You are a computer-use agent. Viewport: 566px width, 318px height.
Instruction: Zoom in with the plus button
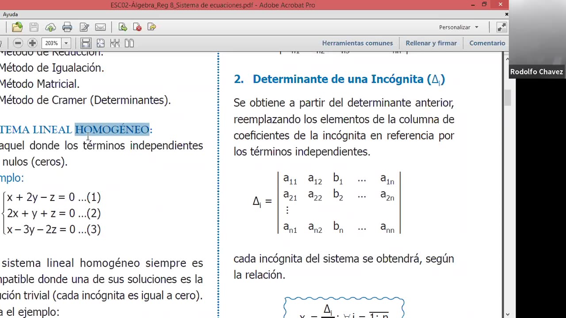click(32, 43)
